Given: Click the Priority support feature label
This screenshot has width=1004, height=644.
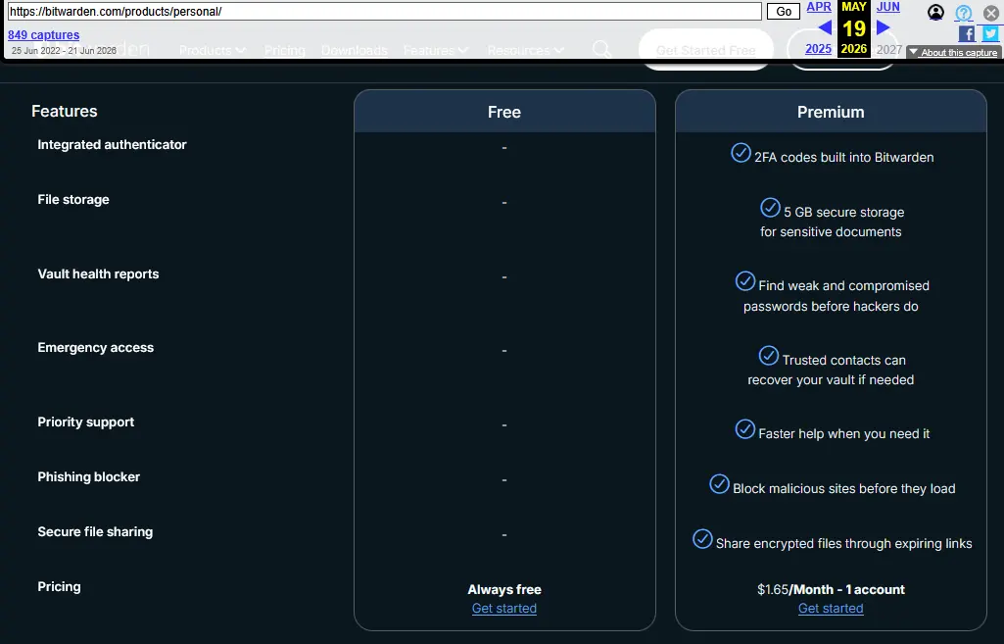Looking at the screenshot, I should click(x=86, y=421).
